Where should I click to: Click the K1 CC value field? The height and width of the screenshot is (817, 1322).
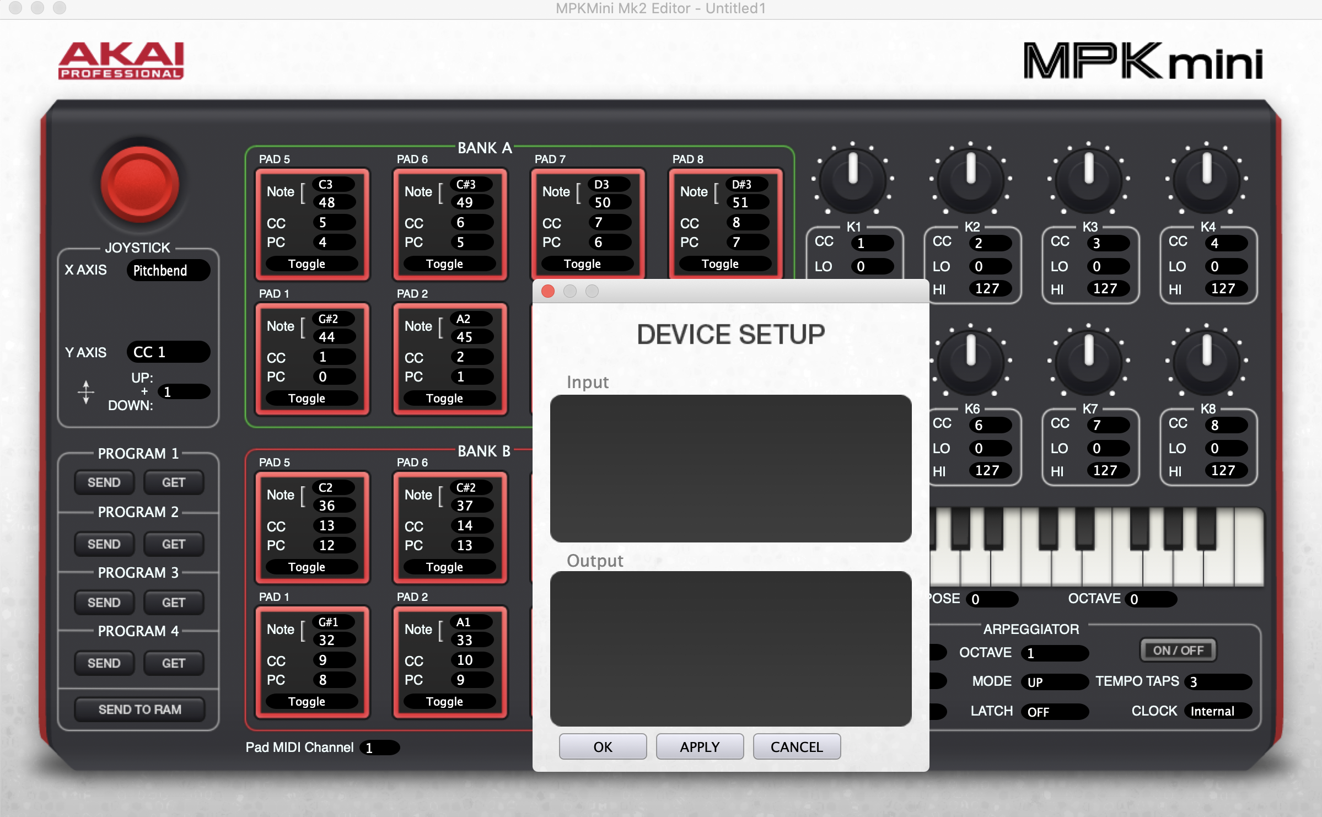coord(872,243)
